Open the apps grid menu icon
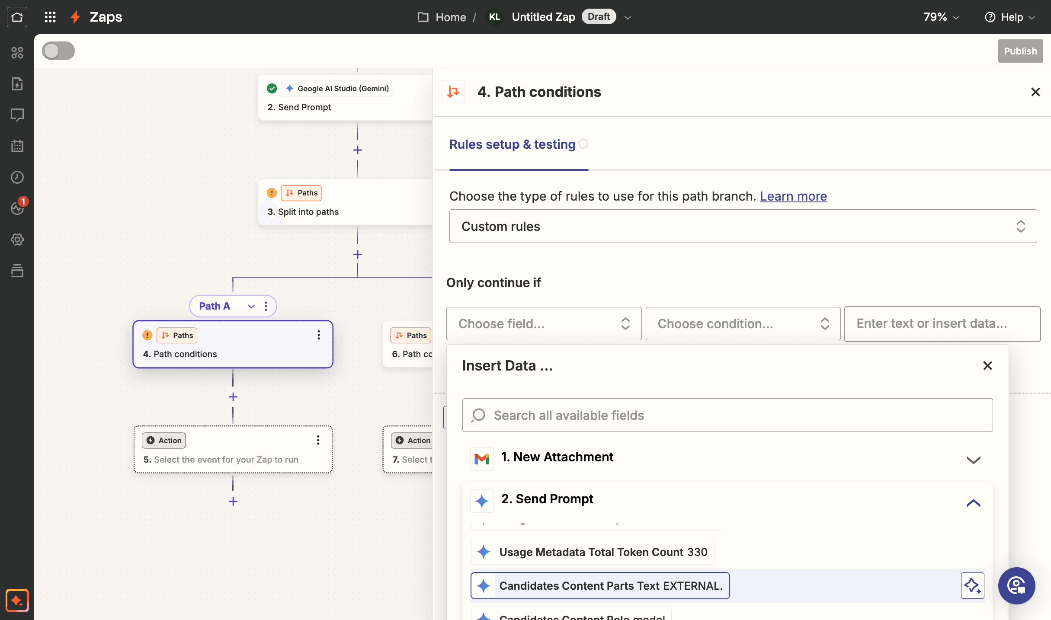1051x620 pixels. (x=50, y=17)
